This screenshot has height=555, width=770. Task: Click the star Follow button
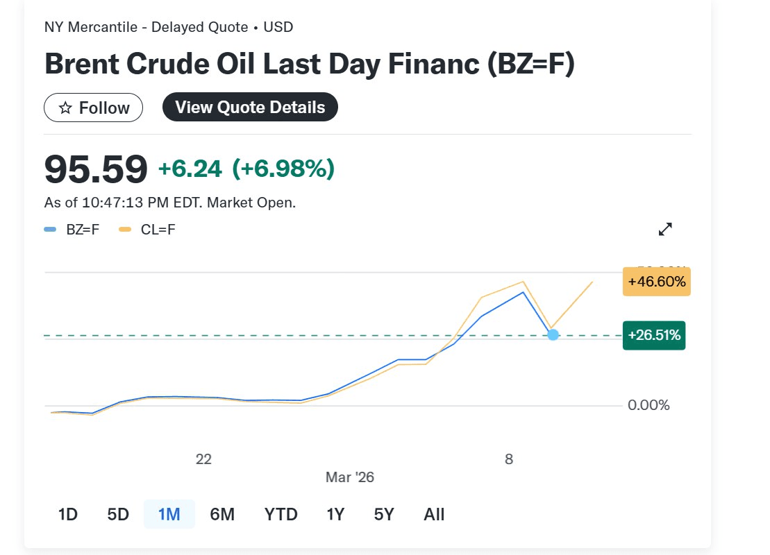pos(93,108)
